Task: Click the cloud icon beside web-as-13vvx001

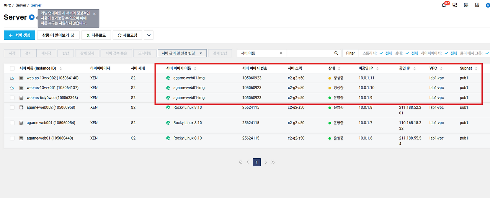Action: coord(12,88)
